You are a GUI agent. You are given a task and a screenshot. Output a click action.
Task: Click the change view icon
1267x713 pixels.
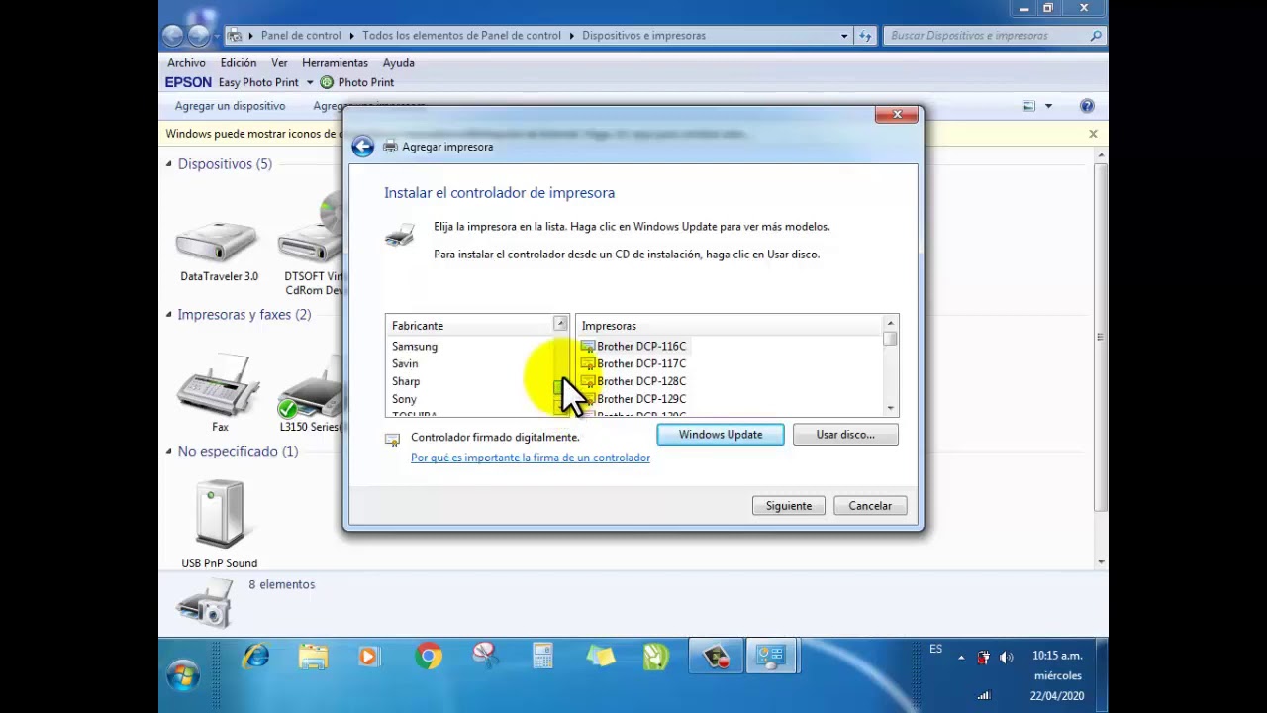tap(1028, 106)
